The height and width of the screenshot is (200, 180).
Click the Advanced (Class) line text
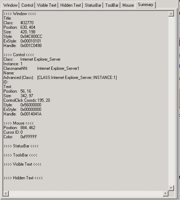pyautogui.click(x=60, y=78)
